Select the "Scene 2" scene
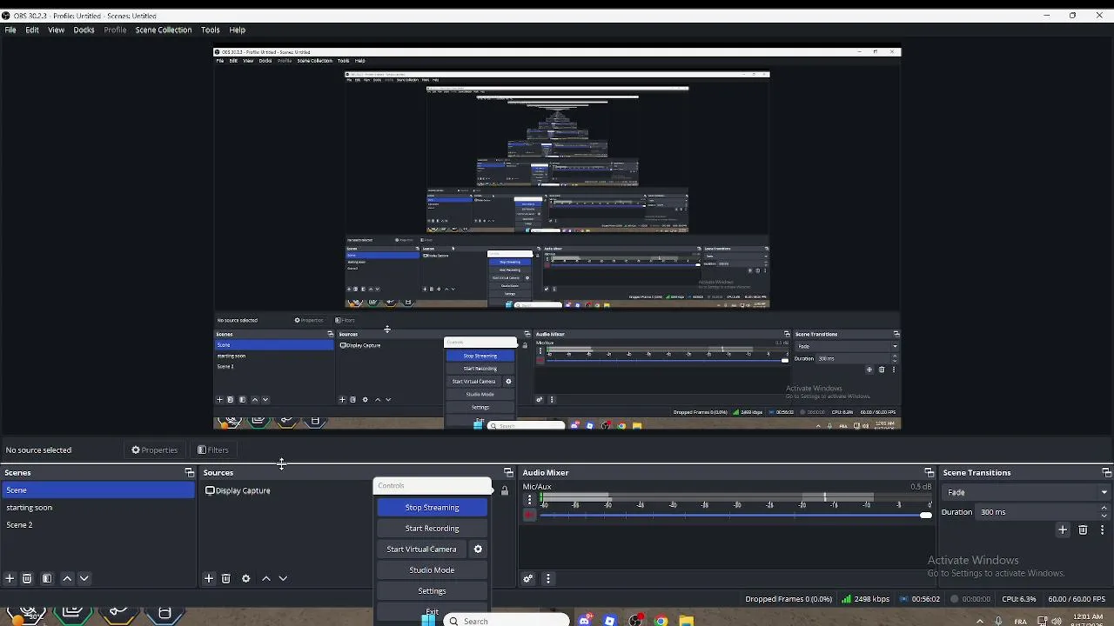This screenshot has height=626, width=1114. (x=97, y=525)
